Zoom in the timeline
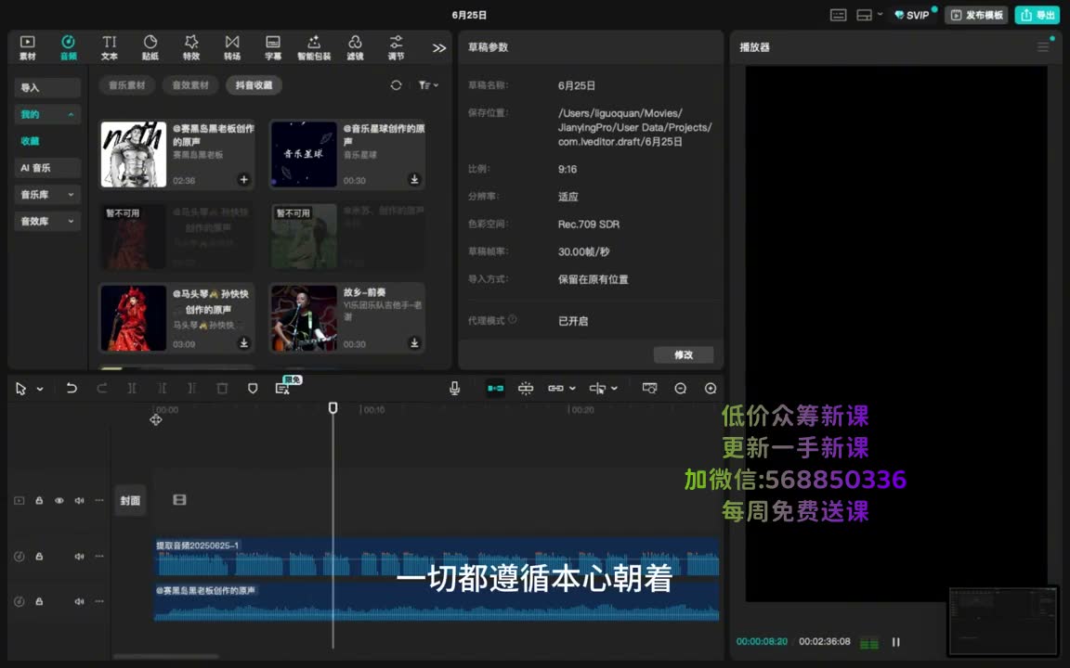1070x668 pixels. (711, 388)
